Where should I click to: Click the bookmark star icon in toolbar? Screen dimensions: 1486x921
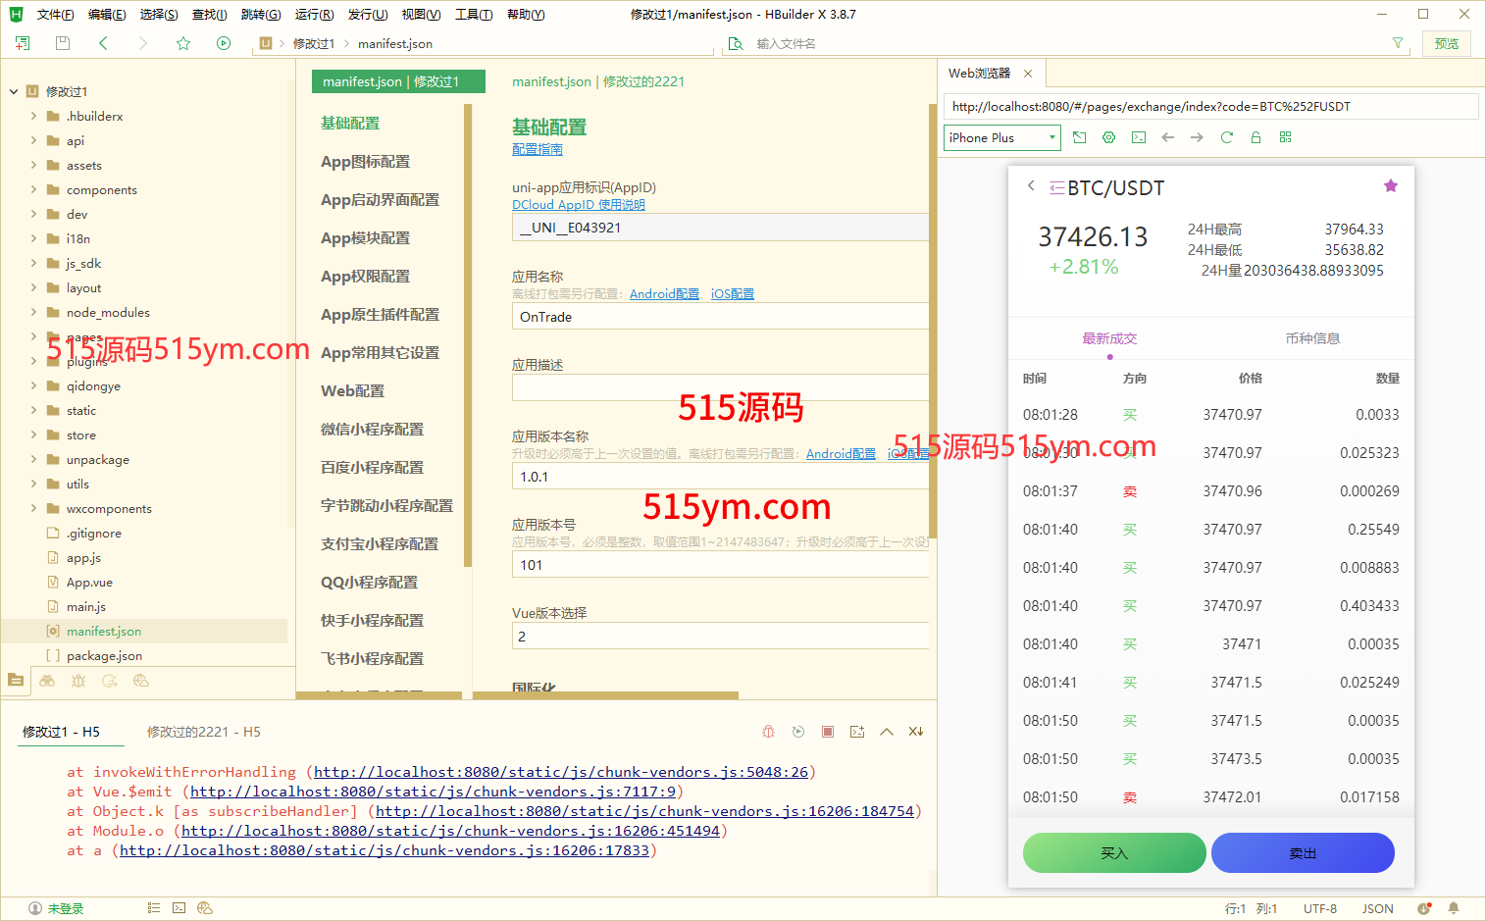pos(183,43)
